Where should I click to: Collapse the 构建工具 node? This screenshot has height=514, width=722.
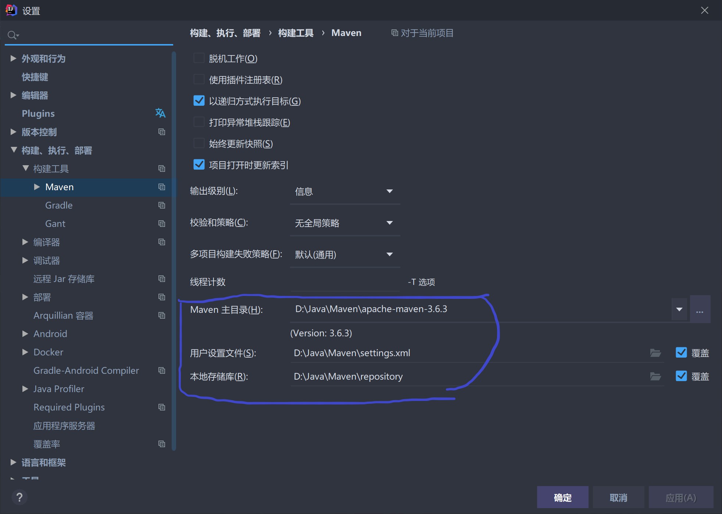pos(25,168)
